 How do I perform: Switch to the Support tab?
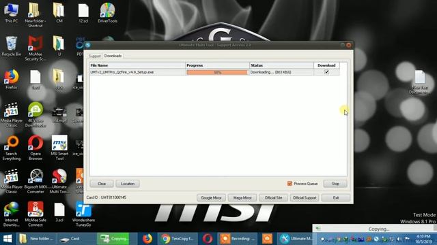click(x=94, y=56)
